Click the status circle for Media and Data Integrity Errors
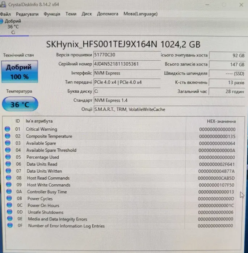Viewport: 248px width, 253px height. click(10, 218)
